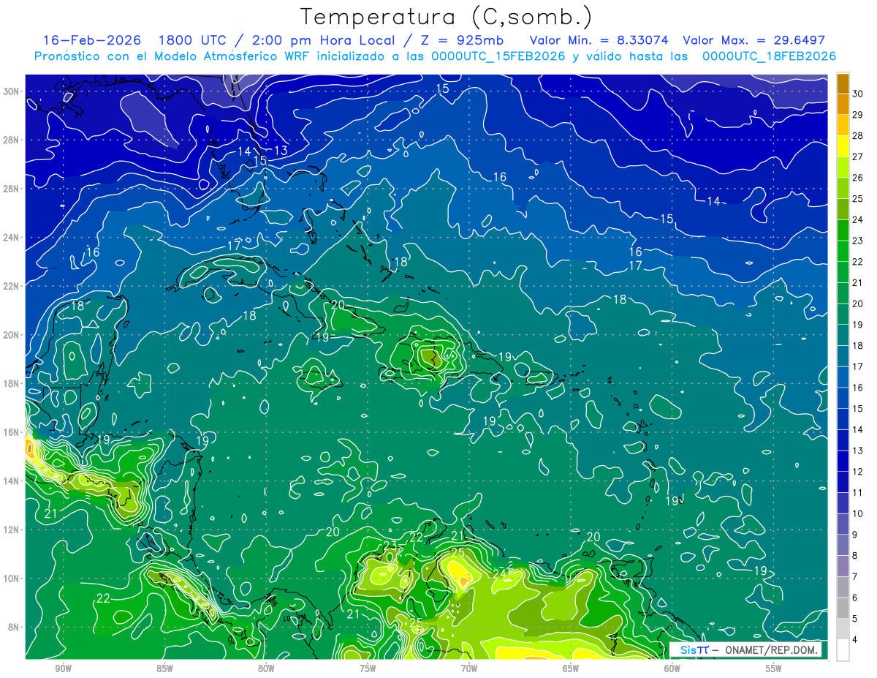The image size is (877, 678).
Task: Click latitude axis label 10N
Action: coord(12,579)
